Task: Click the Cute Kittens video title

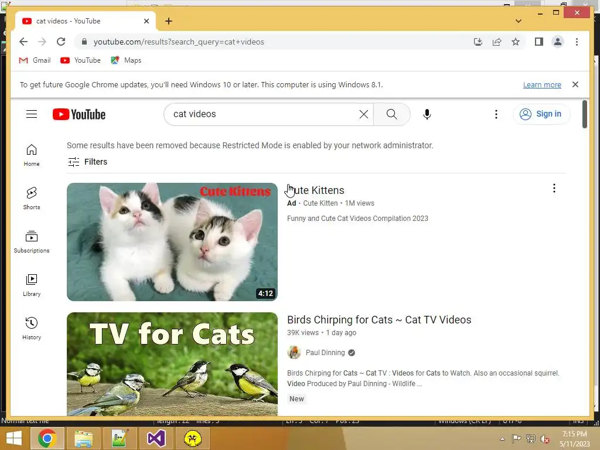Action: tap(316, 190)
